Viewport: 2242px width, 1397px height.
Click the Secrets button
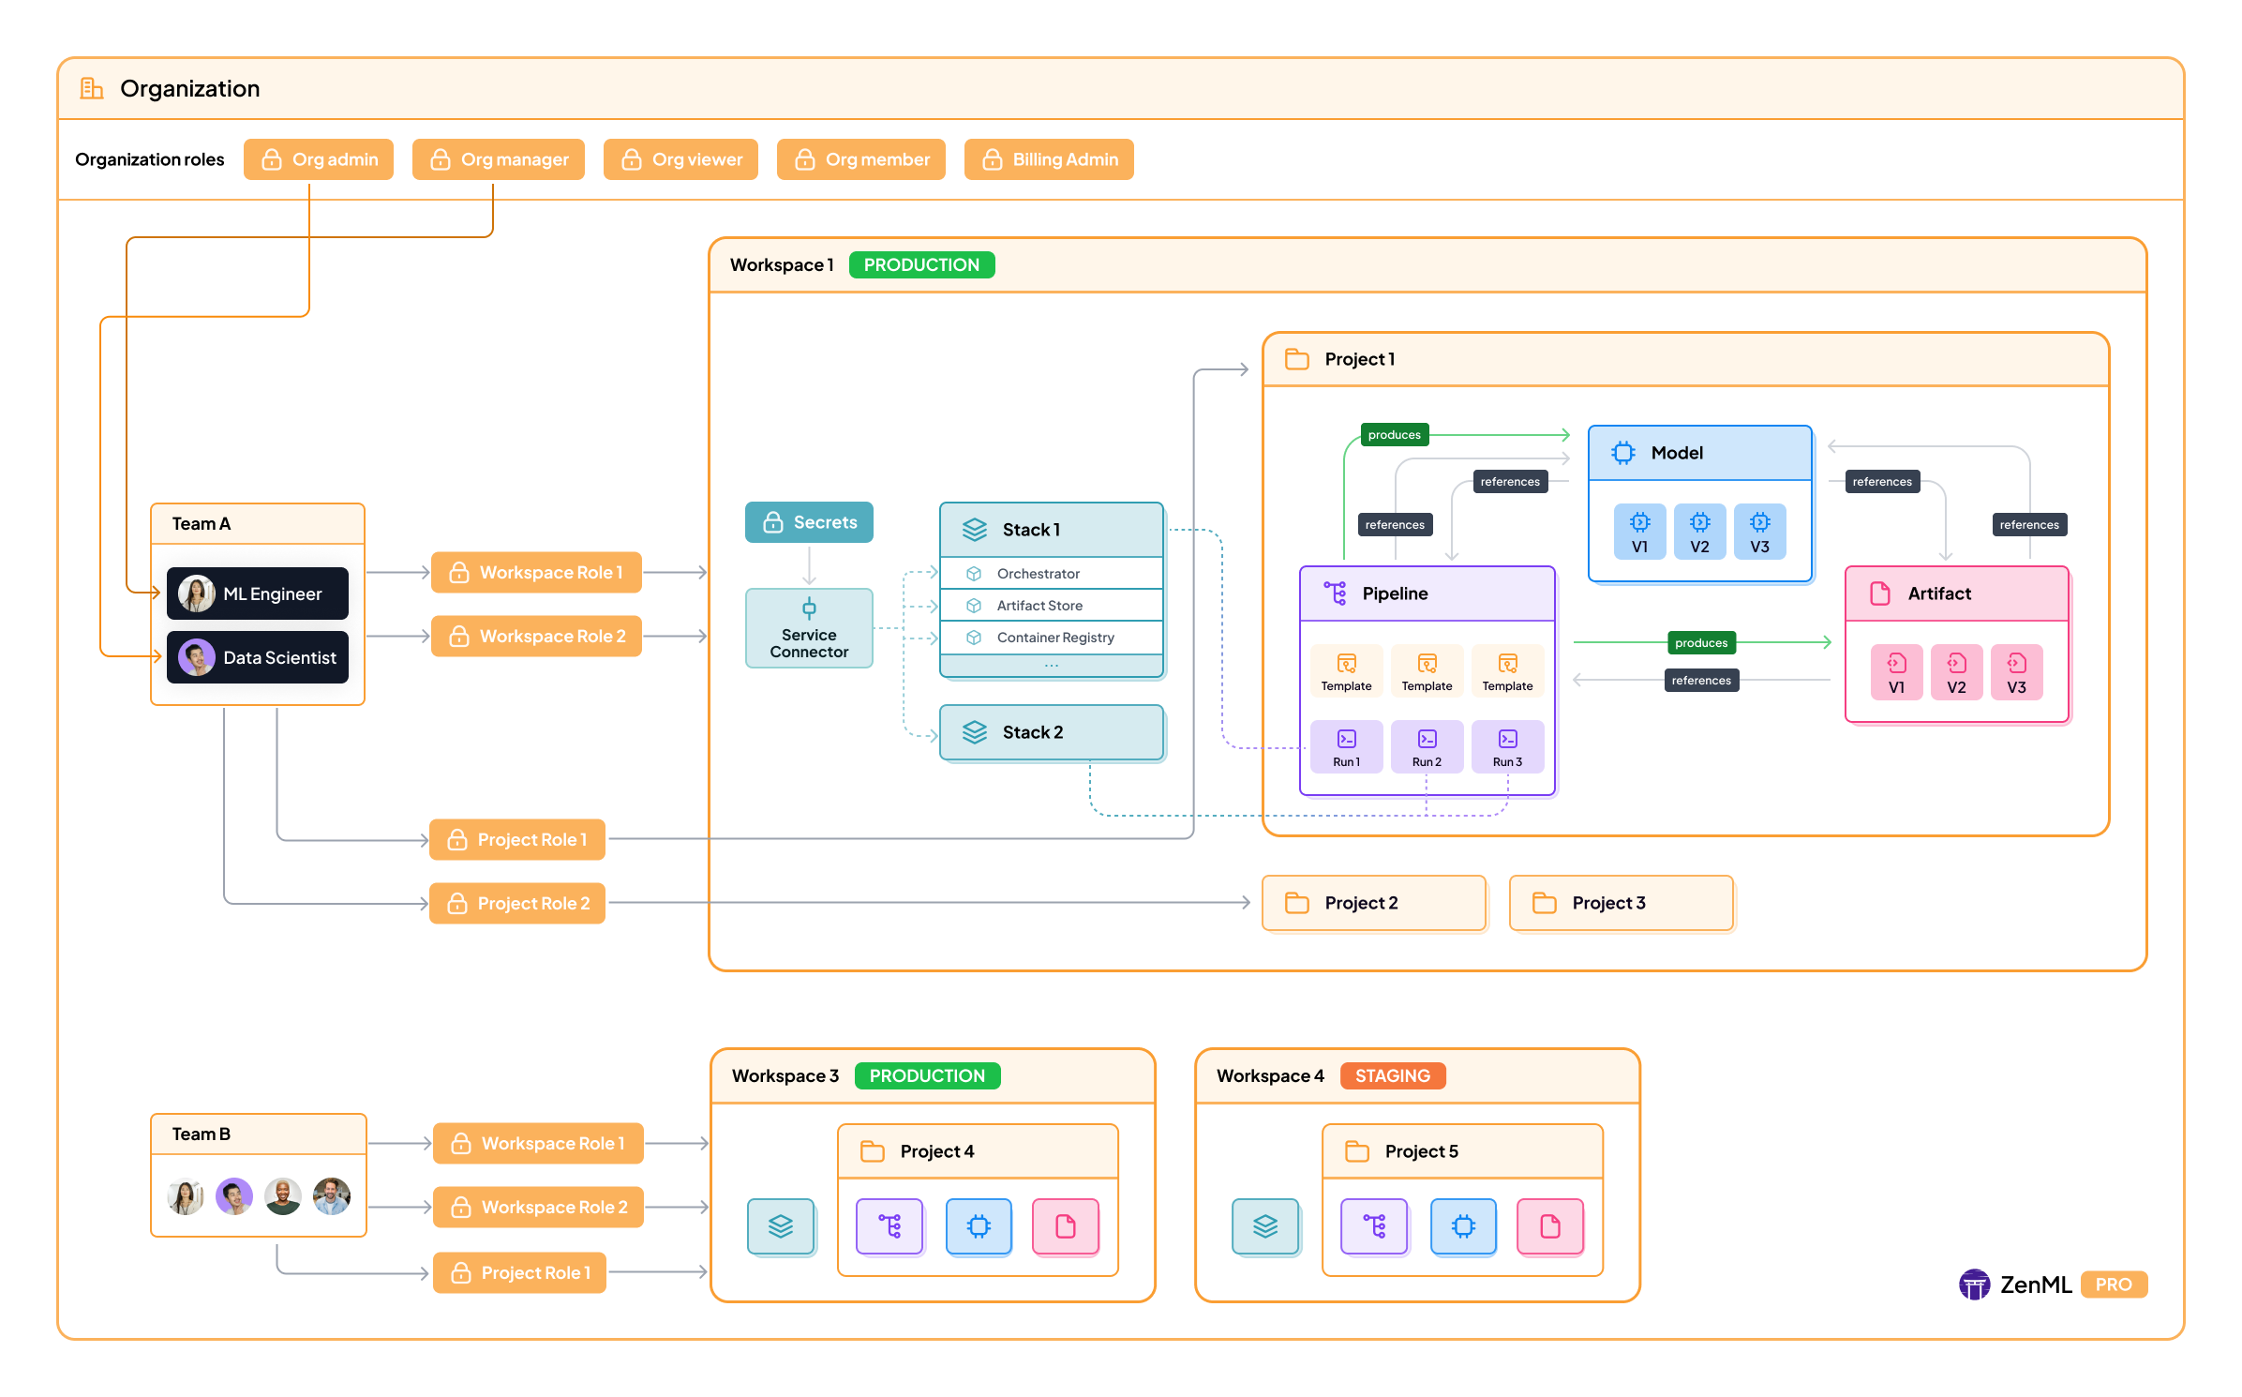809,522
